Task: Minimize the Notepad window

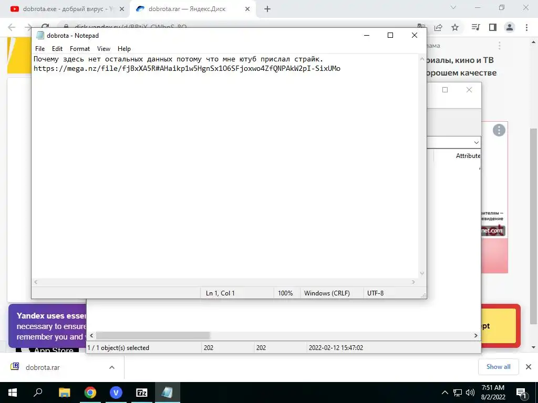Action: [367, 35]
